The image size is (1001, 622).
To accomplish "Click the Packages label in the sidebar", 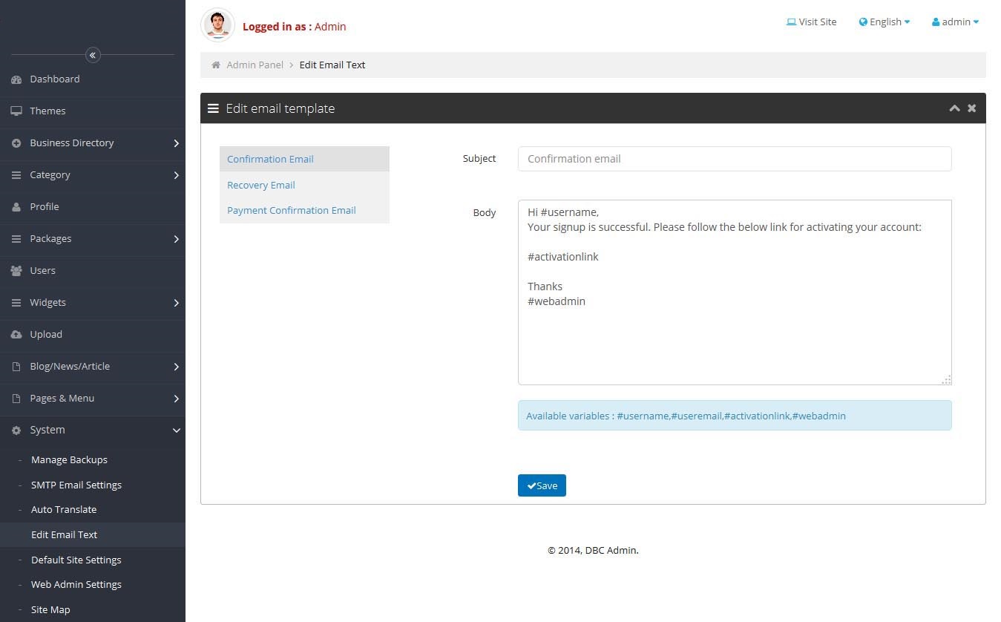I will point(51,239).
